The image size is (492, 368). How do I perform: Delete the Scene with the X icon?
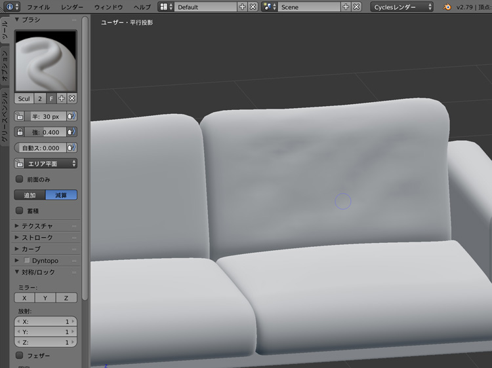tap(356, 7)
